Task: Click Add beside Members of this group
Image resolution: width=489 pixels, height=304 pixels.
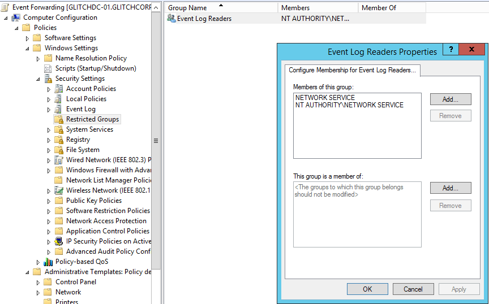Action: (450, 99)
